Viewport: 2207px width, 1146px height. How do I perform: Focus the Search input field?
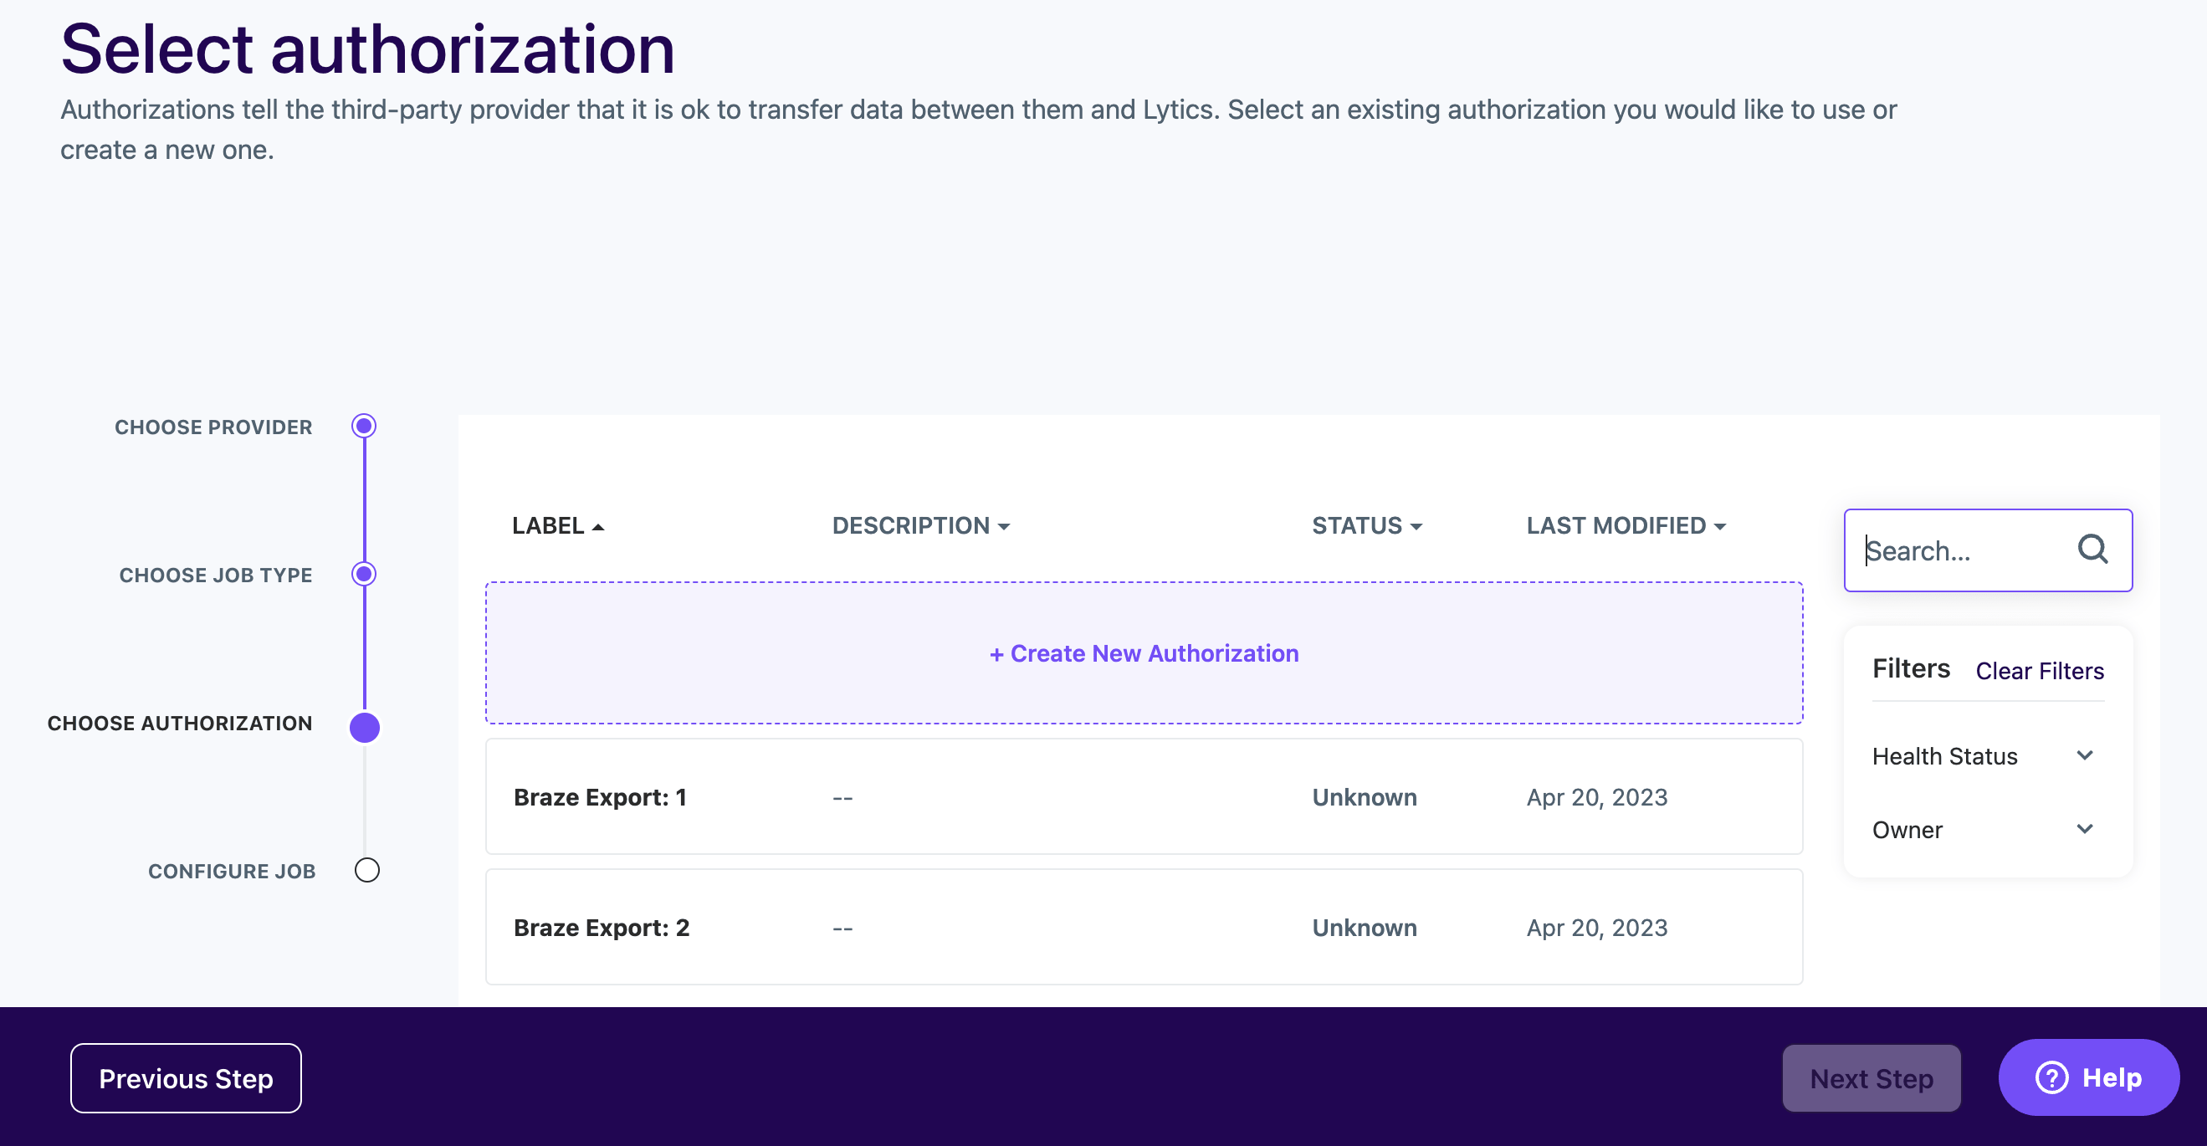(1962, 550)
